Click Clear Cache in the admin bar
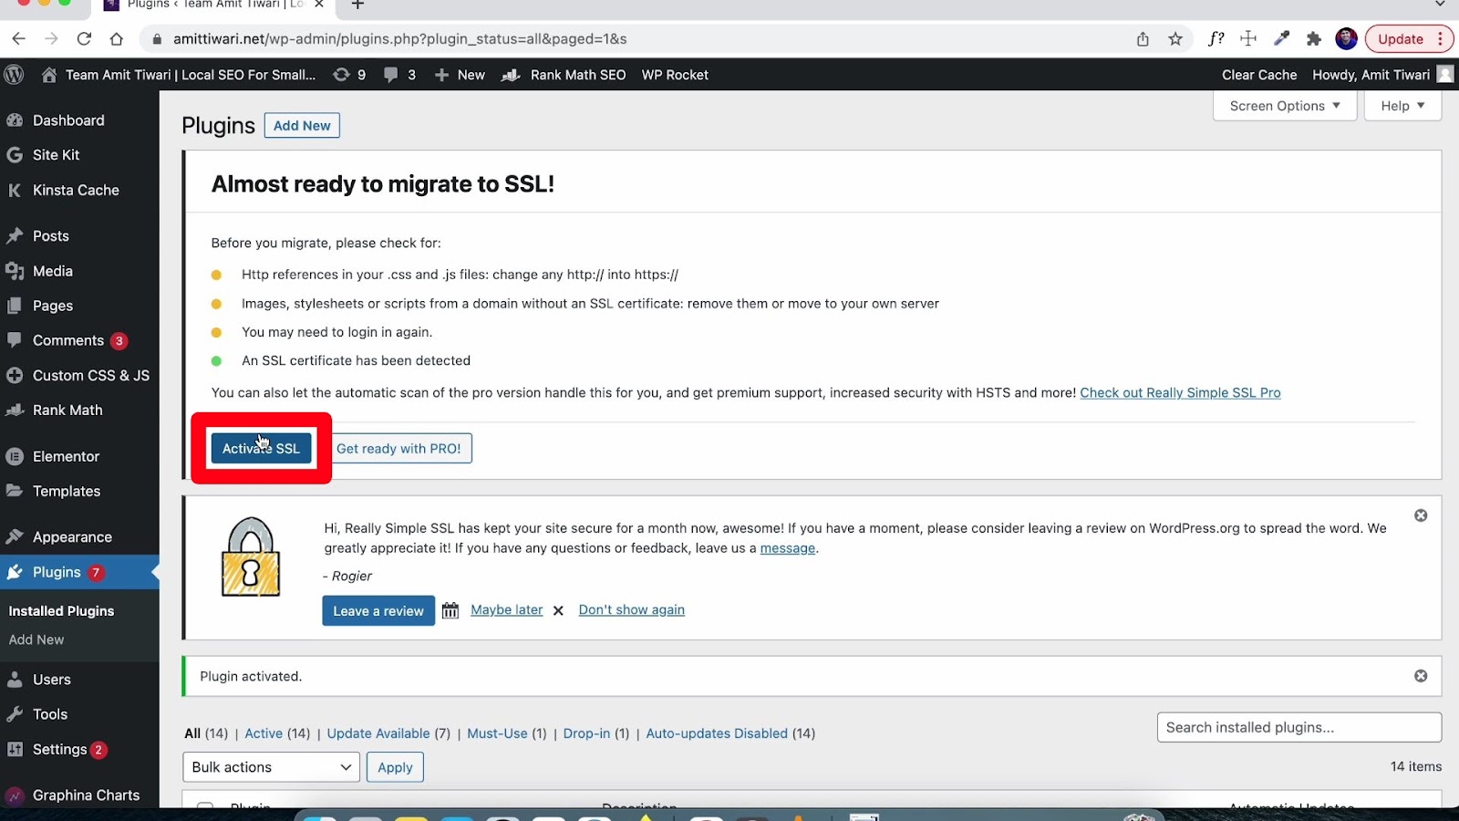 tap(1259, 75)
